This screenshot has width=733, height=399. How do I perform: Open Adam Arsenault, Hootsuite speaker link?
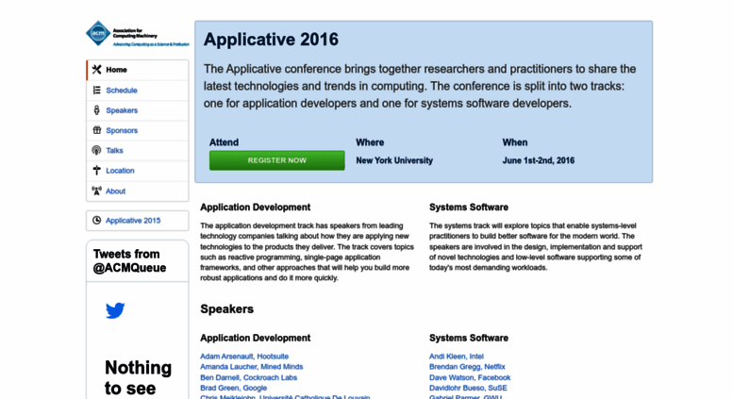244,357
